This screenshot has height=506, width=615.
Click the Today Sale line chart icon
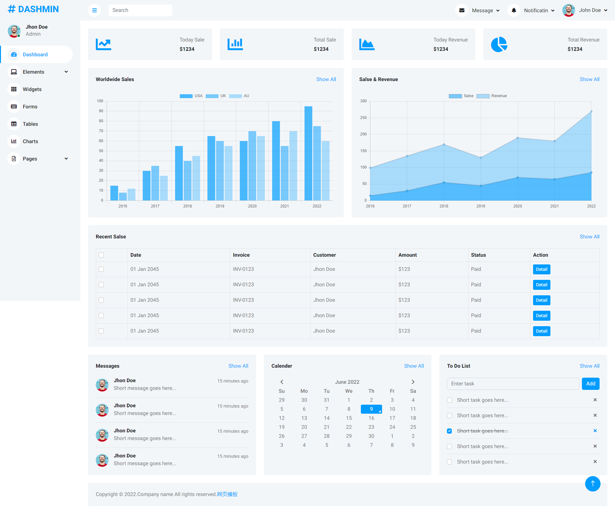(103, 44)
